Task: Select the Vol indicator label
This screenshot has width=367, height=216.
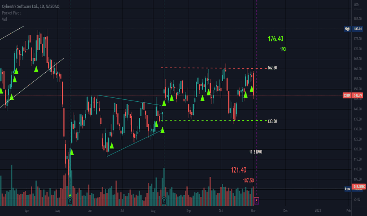Action: tap(4, 19)
